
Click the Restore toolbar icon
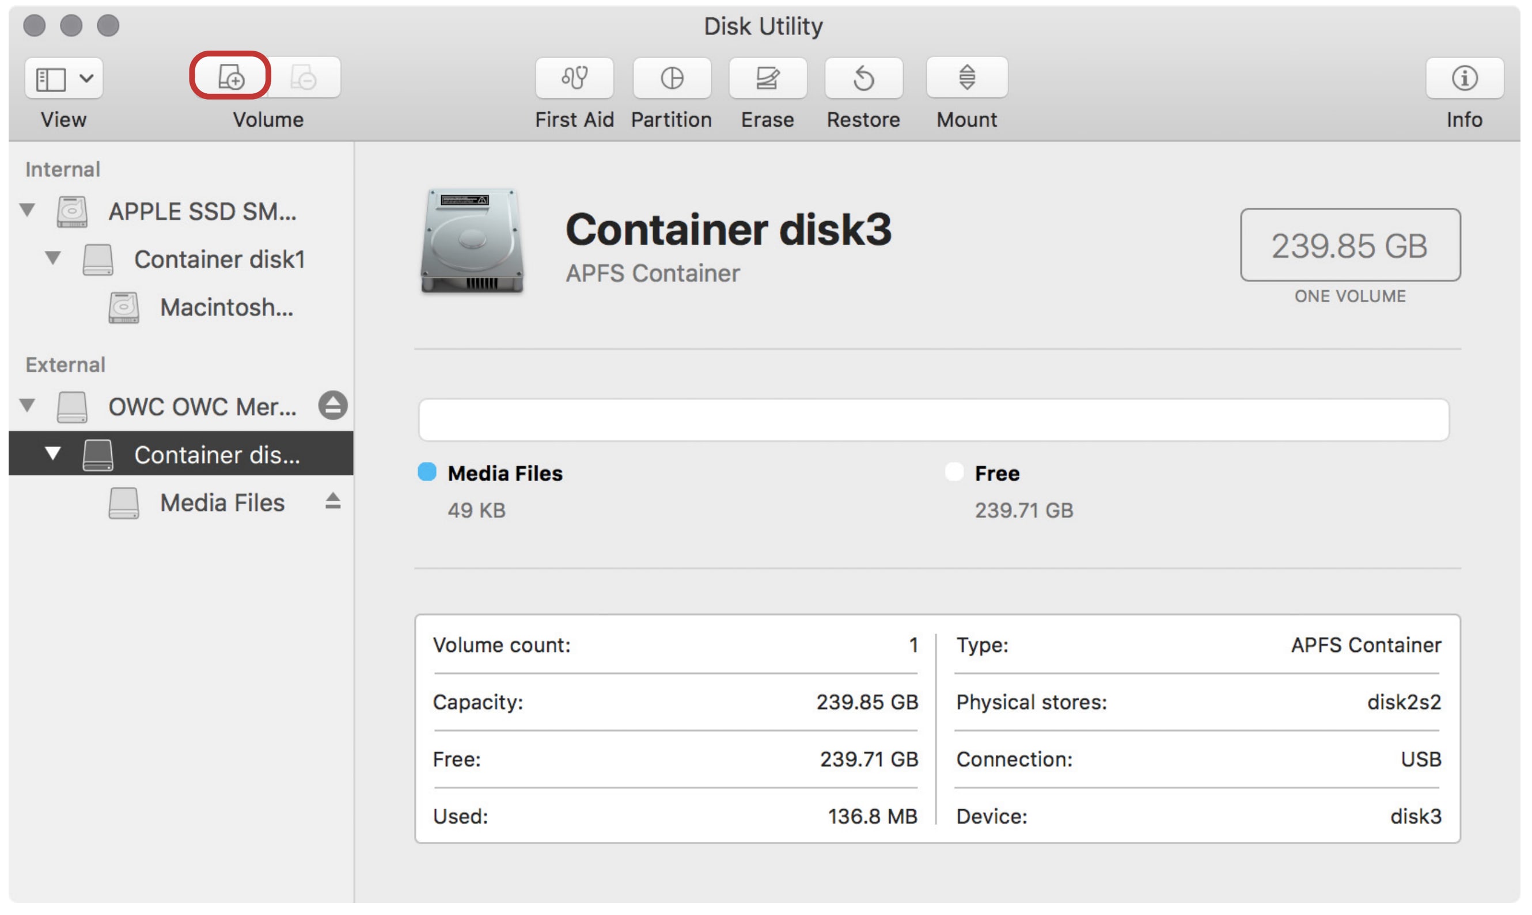tap(863, 78)
